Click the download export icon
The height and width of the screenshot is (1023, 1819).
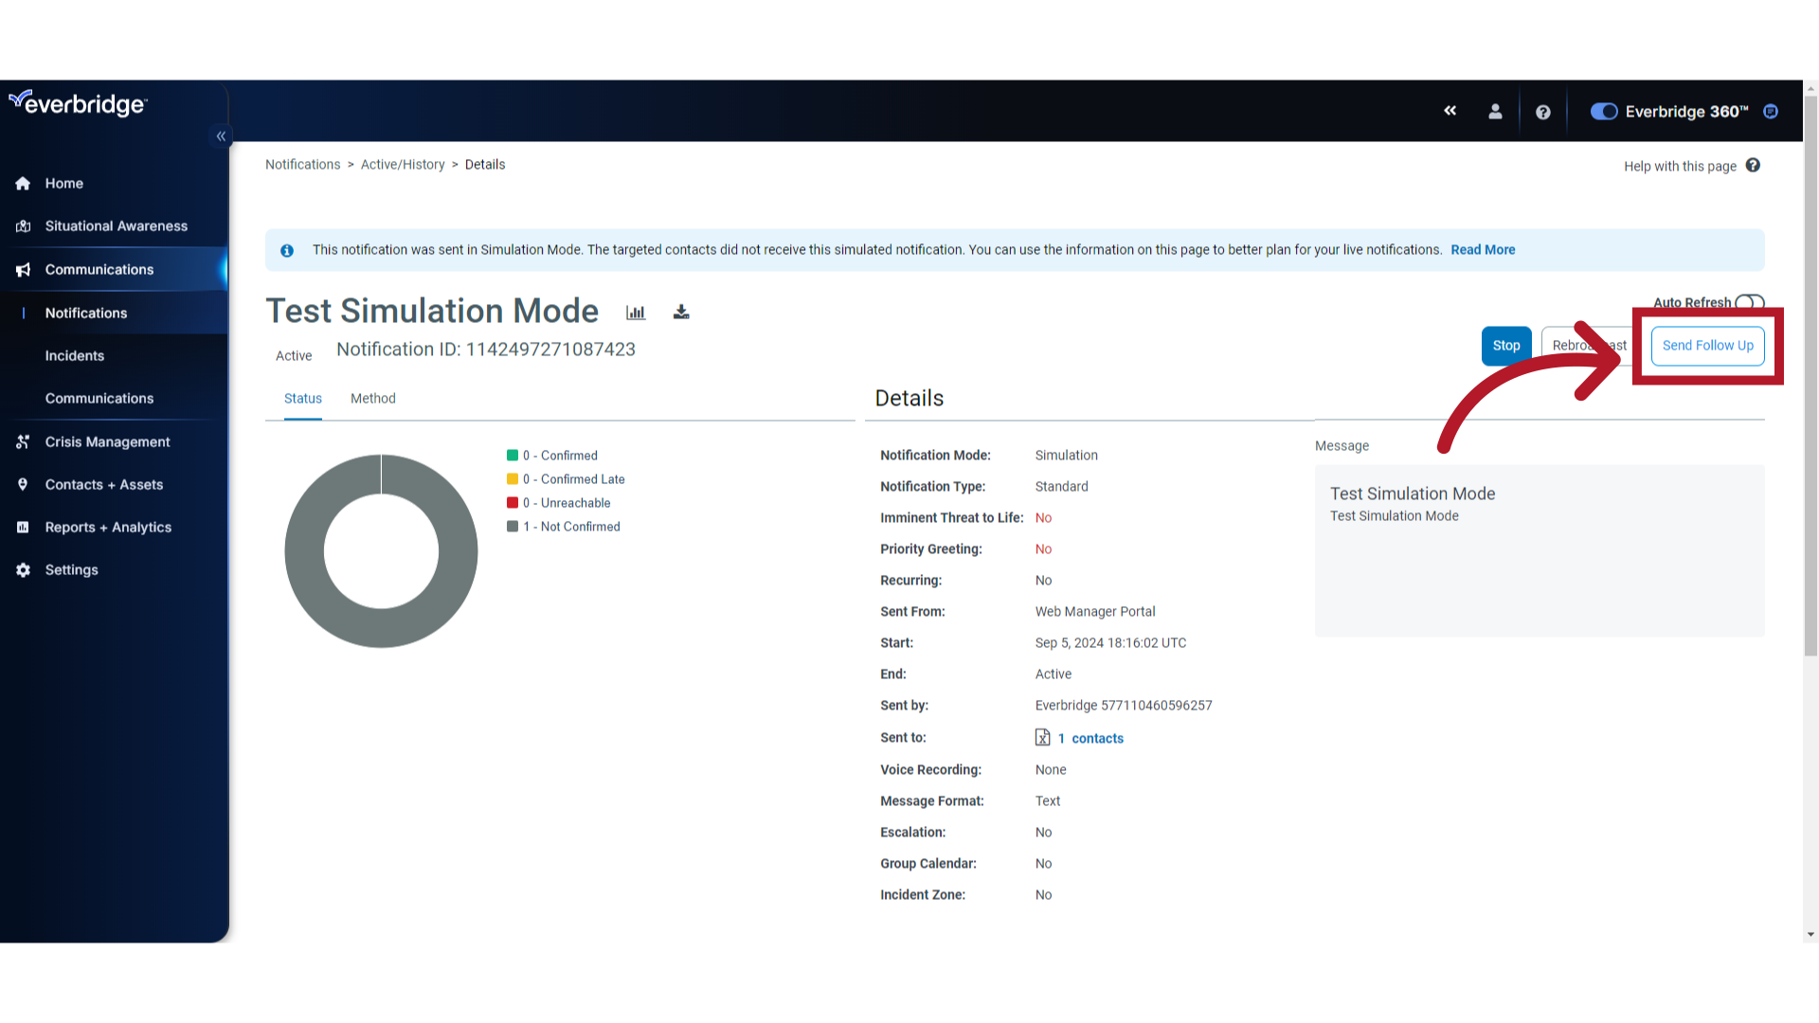pos(679,311)
